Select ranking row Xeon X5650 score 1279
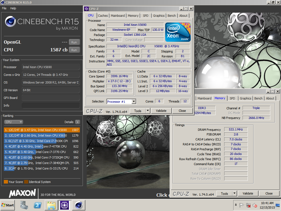This screenshot has height=211, width=281. [x=42, y=135]
